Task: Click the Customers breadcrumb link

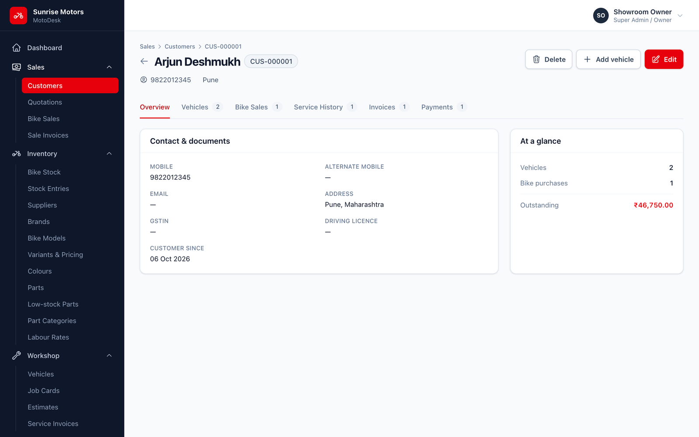Action: [180, 46]
